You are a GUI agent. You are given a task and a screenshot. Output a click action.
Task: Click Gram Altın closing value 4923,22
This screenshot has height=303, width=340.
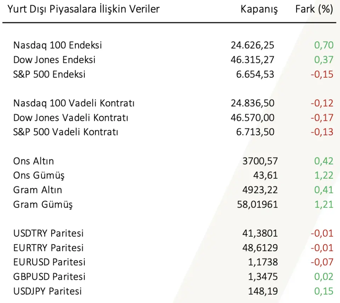tap(260, 190)
